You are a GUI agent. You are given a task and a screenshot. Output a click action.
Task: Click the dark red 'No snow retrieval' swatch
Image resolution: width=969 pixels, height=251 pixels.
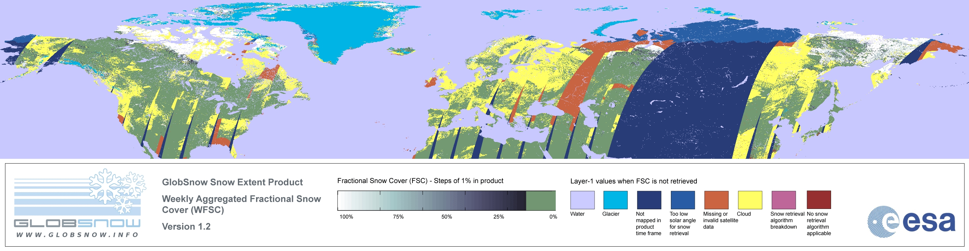click(x=819, y=200)
